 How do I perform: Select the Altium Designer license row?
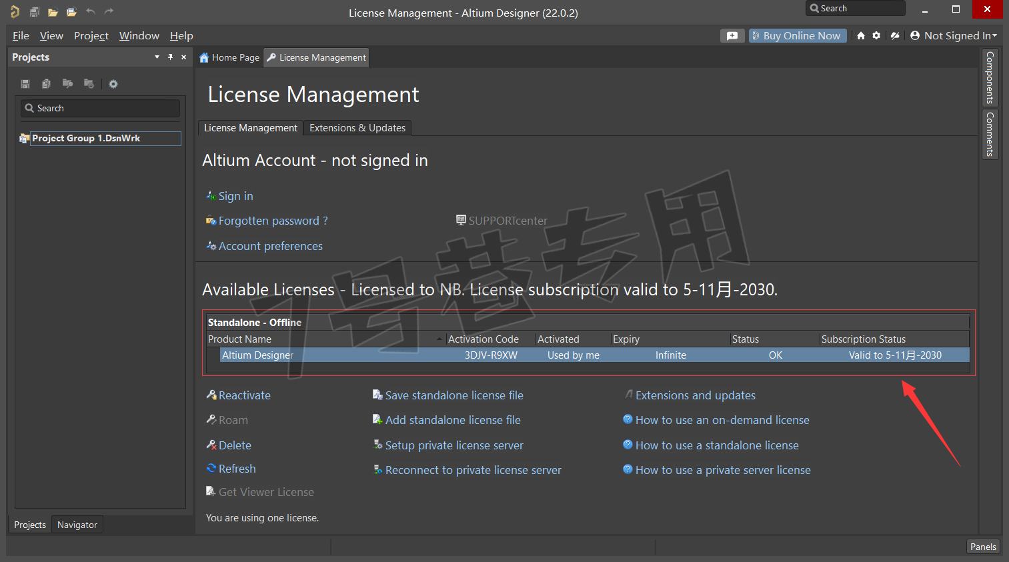(x=595, y=355)
